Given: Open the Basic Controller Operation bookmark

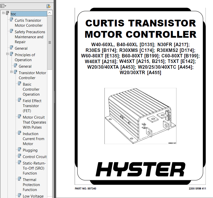Looking at the screenshot, I should (x=31, y=89).
